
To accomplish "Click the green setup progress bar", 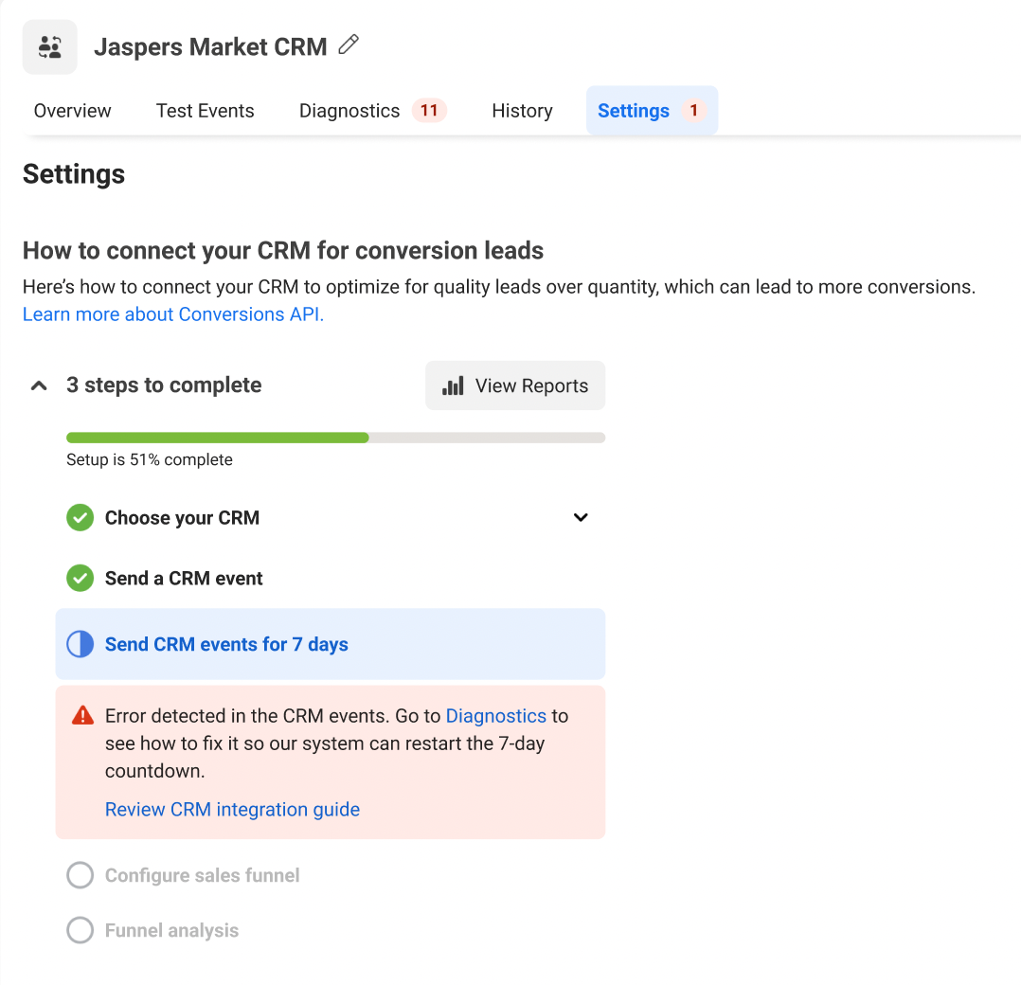I will point(218,438).
